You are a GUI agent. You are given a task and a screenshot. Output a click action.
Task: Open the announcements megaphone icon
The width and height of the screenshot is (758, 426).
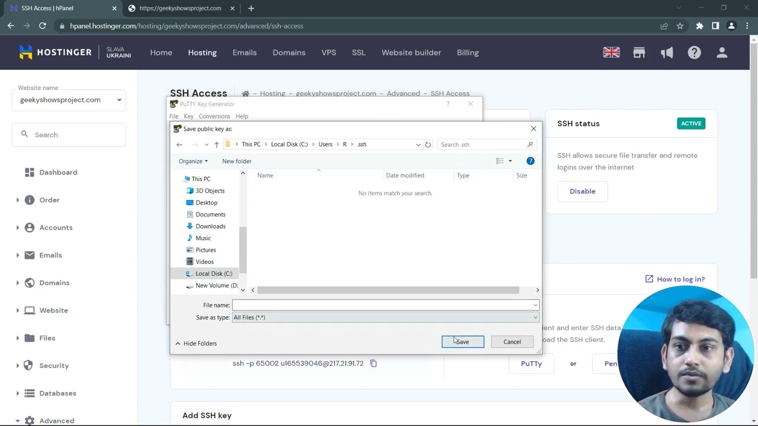667,53
